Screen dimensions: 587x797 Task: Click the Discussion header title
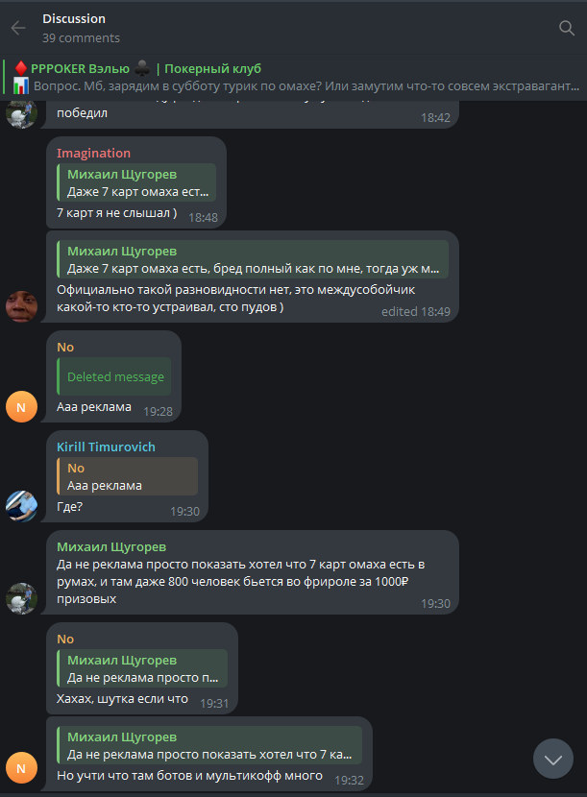74,19
